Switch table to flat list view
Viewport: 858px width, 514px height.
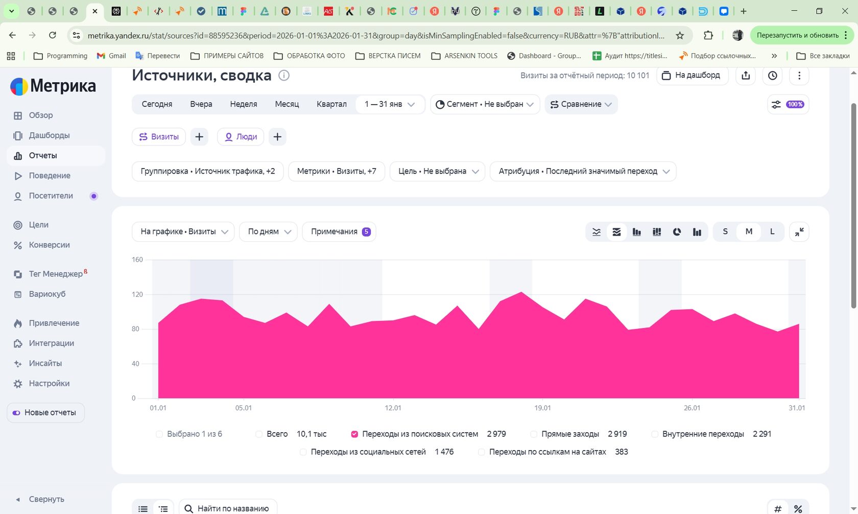tap(143, 509)
